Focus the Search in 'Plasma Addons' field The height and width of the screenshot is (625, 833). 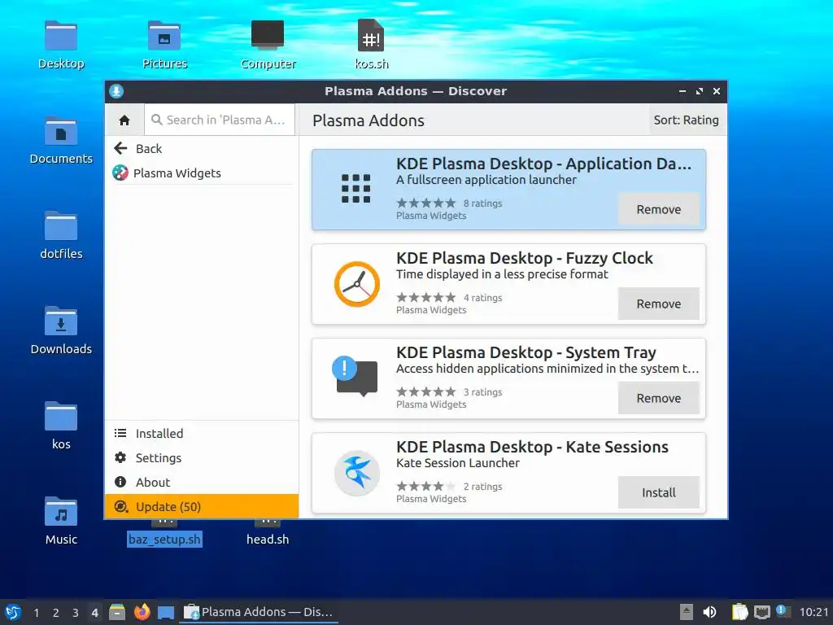tap(220, 120)
